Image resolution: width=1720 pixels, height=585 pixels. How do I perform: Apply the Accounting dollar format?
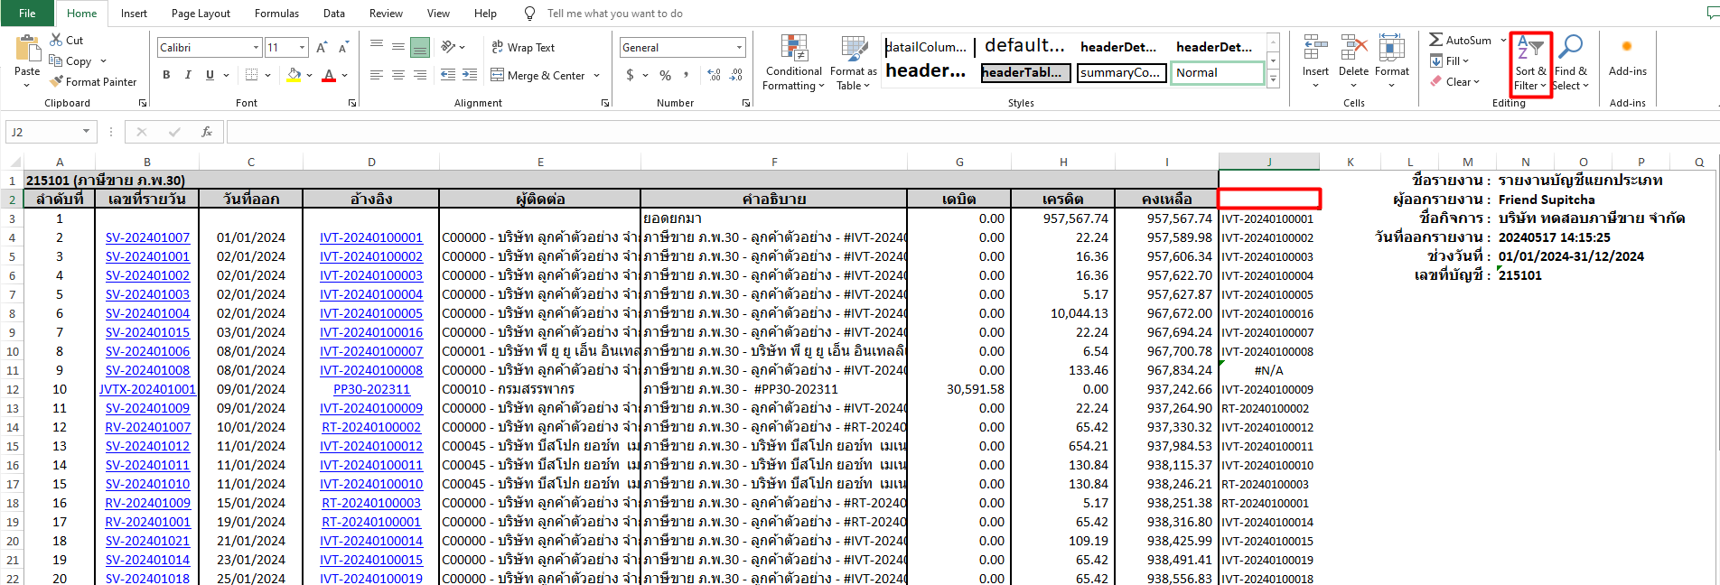pos(630,75)
